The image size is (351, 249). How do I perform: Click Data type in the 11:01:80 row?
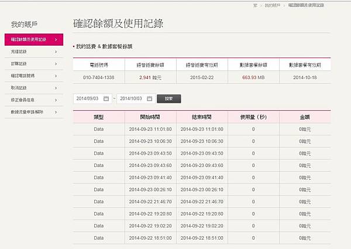pos(98,129)
